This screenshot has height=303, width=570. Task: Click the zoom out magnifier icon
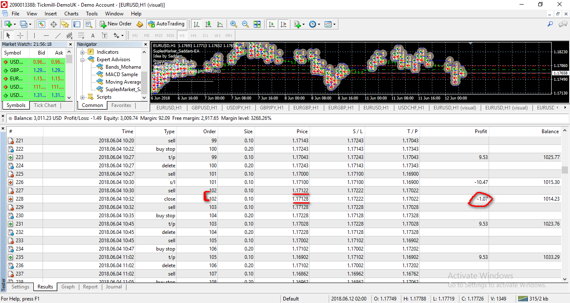click(245, 24)
